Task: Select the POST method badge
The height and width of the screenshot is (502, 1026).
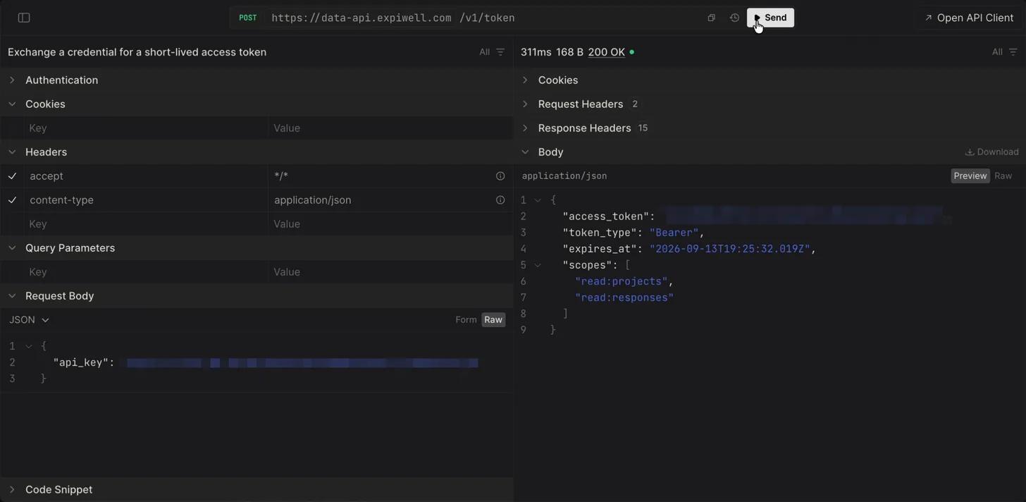Action: (x=247, y=18)
